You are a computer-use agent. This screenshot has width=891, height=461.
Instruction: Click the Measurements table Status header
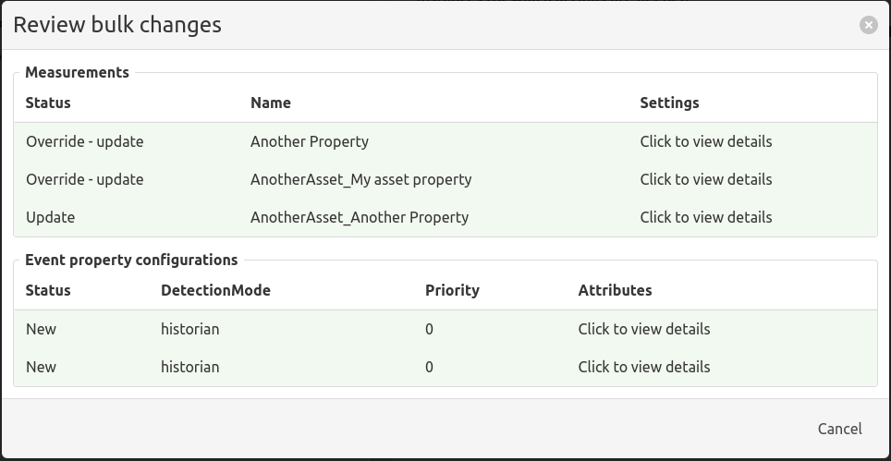pyautogui.click(x=48, y=103)
